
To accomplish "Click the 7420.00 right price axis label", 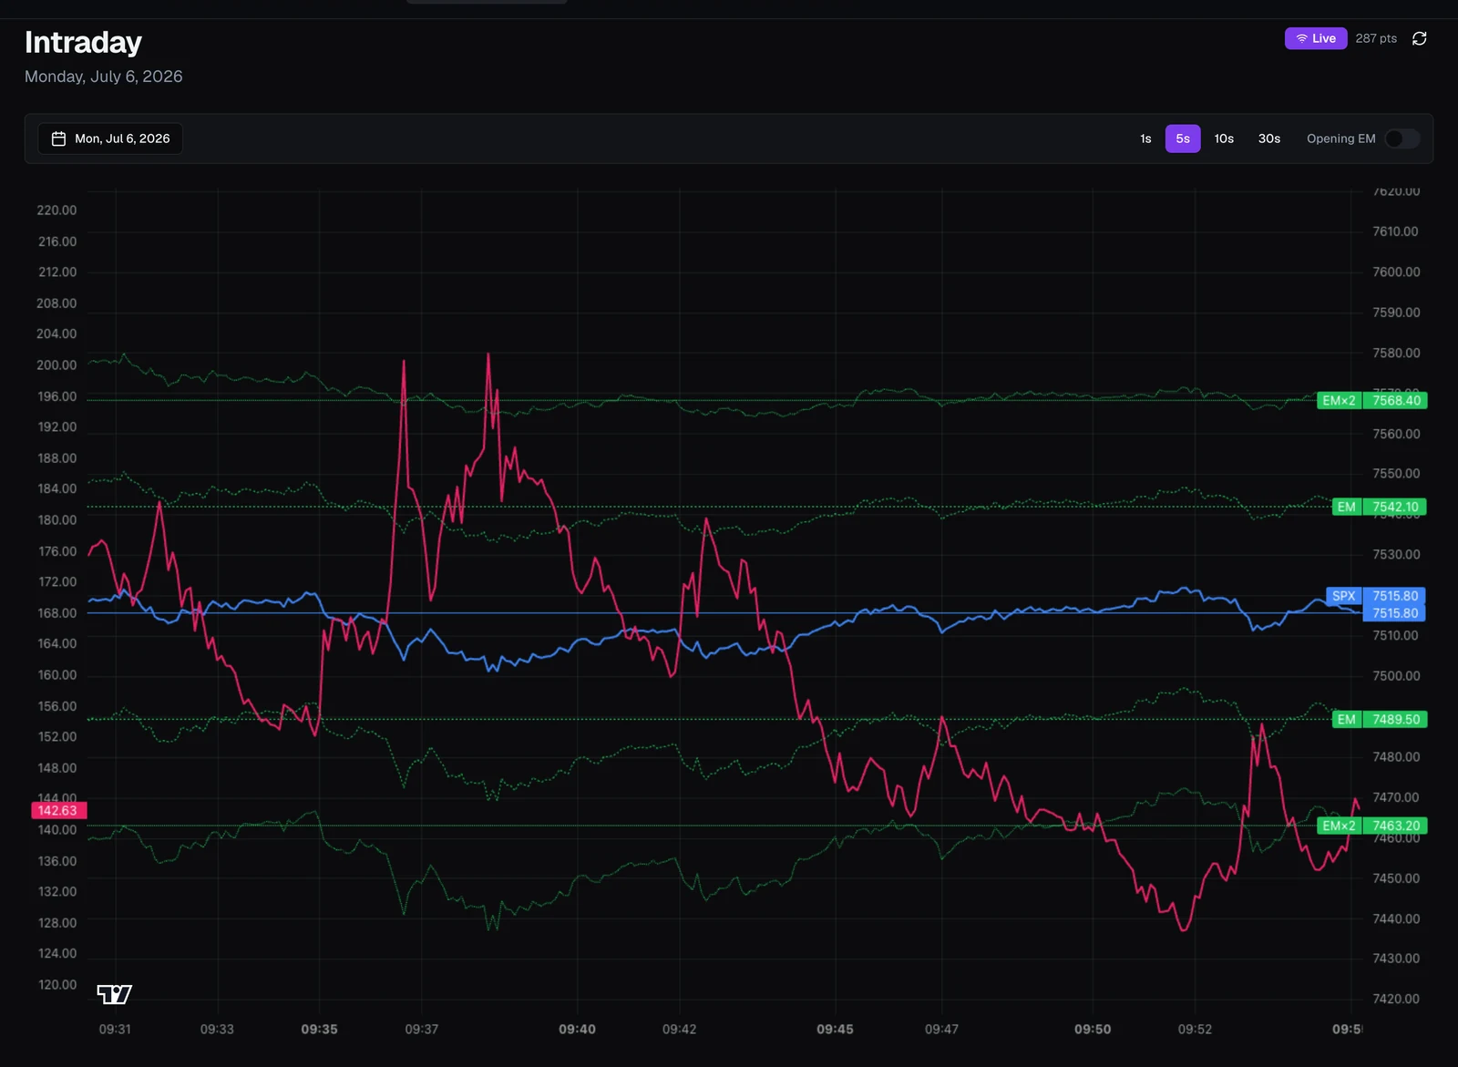I will click(x=1396, y=1000).
